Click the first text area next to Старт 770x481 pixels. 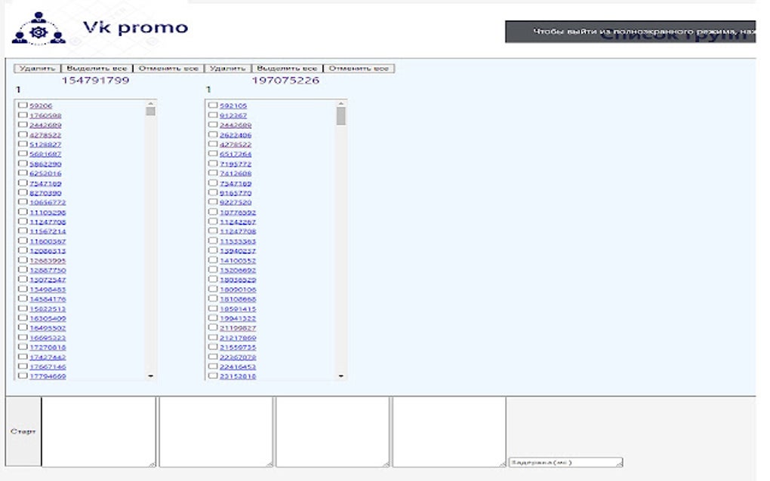[x=98, y=430]
